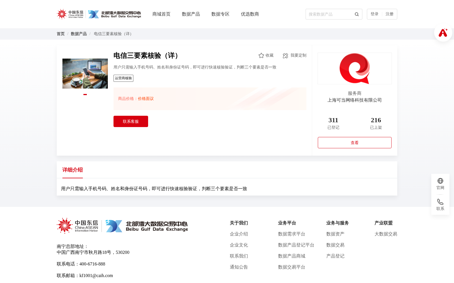Click the 价格面议 price text
This screenshot has width=454, height=283.
coord(146,99)
